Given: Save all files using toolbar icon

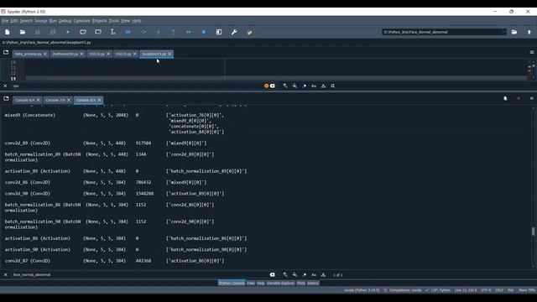Looking at the screenshot, I should click(53, 32).
